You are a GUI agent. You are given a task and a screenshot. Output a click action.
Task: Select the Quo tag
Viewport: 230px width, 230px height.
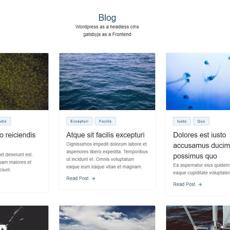201,121
